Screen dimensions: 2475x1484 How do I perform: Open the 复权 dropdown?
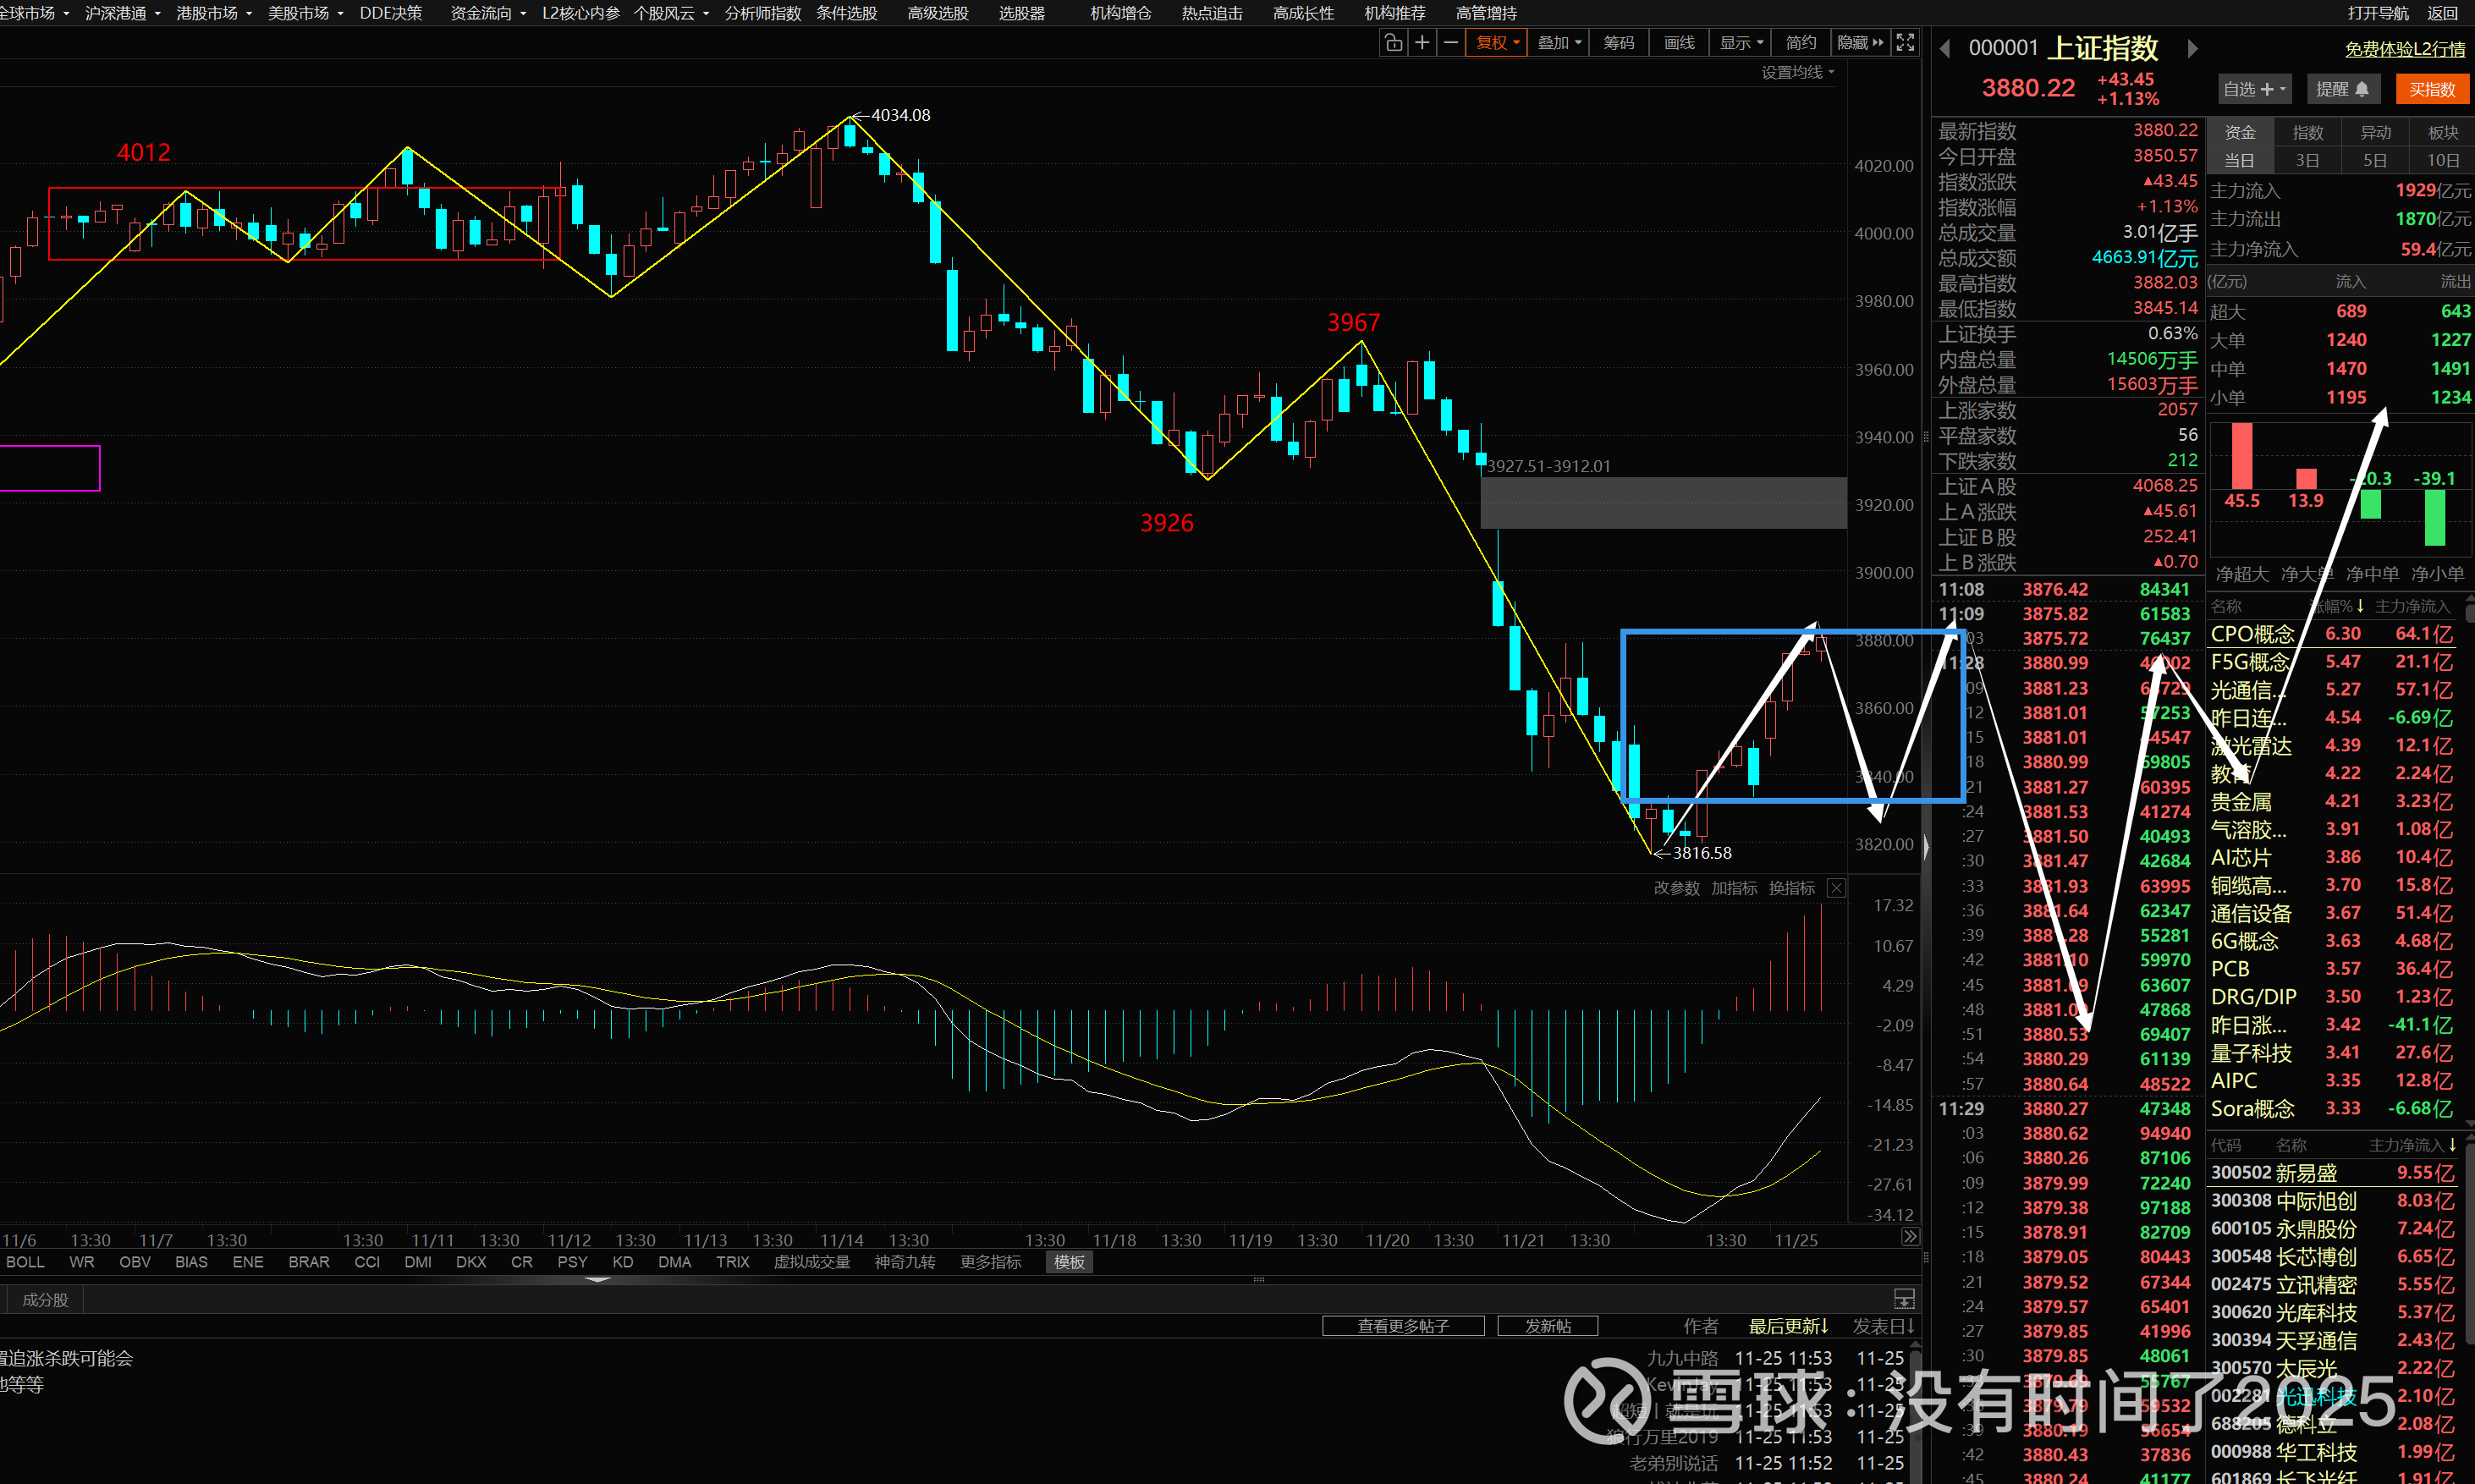pos(1496,43)
